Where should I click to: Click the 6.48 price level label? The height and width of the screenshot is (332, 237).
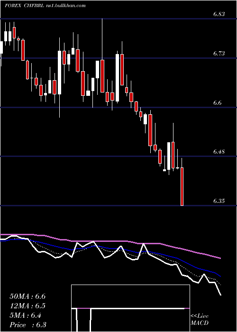pos(219,152)
